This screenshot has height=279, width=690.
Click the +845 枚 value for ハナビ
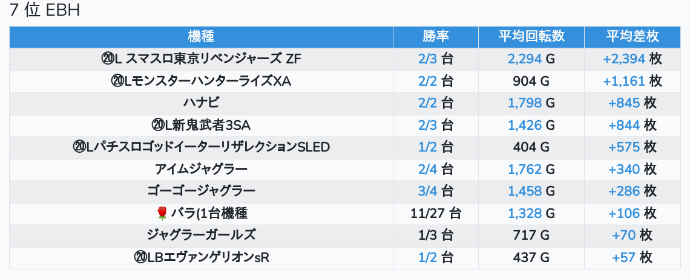(632, 103)
